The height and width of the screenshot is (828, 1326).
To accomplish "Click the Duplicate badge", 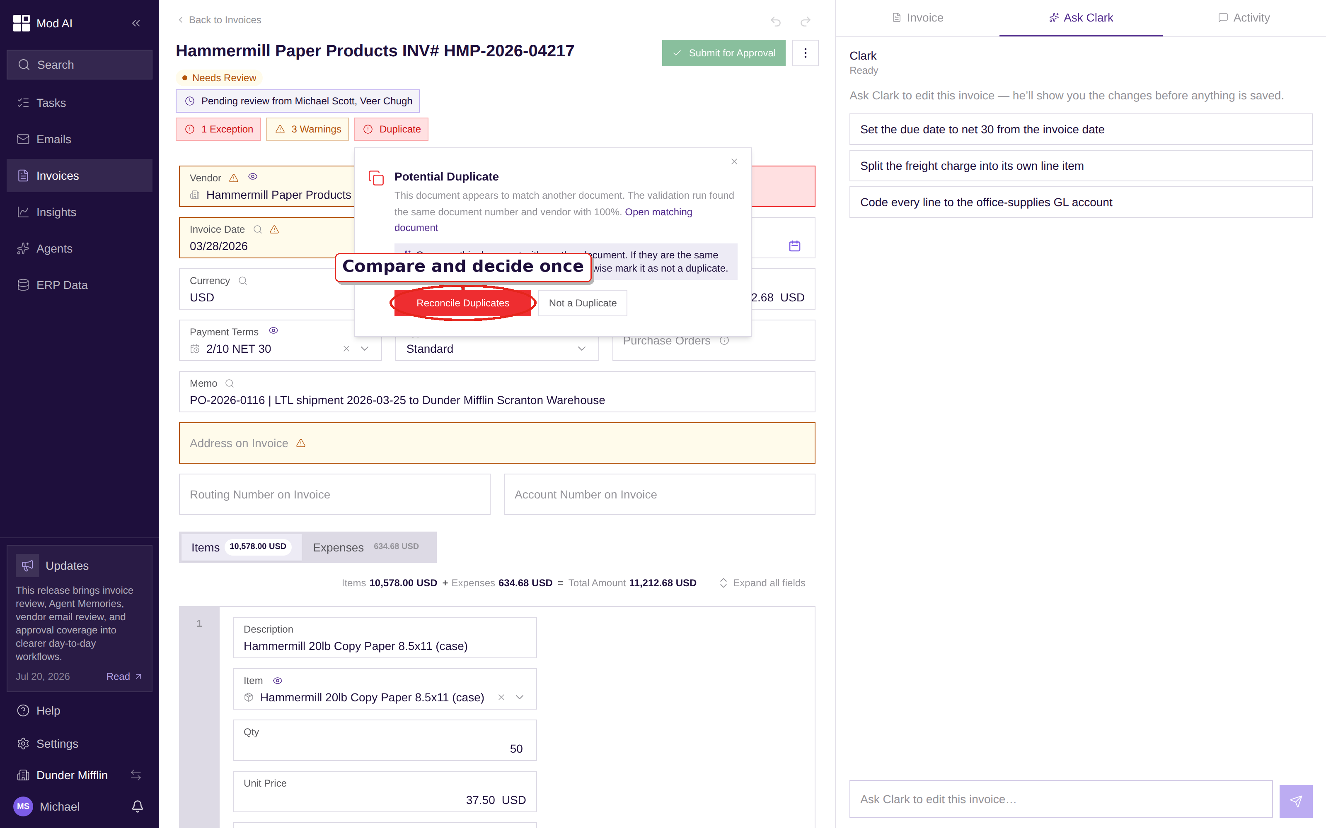I will click(x=391, y=129).
